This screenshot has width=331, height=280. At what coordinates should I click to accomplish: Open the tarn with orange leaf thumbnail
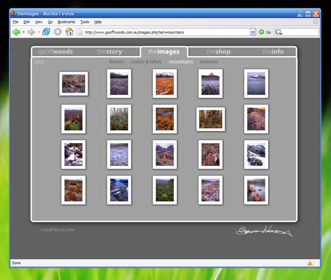256,190
